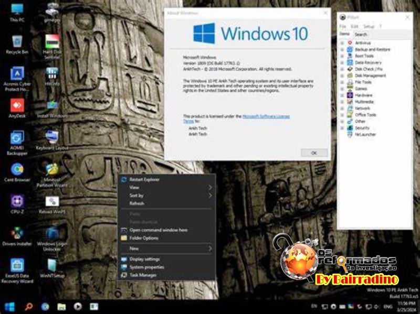This screenshot has width=420, height=314.
Task: Open the This PC desktop icon
Action: (17, 12)
